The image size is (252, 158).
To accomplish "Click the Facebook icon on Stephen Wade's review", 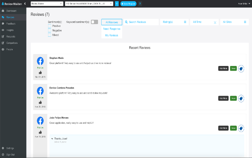I will point(40,61).
